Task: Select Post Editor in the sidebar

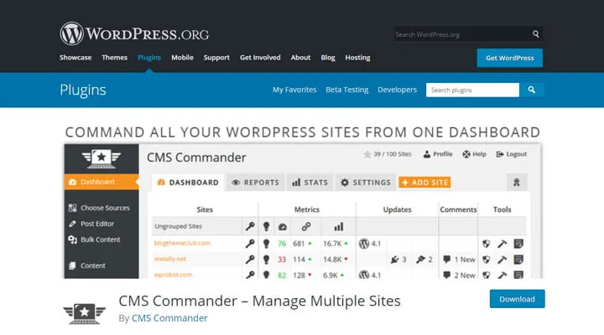Action: pyautogui.click(x=91, y=224)
